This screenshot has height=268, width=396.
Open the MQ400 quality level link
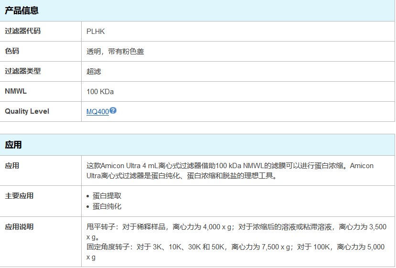pyautogui.click(x=97, y=112)
